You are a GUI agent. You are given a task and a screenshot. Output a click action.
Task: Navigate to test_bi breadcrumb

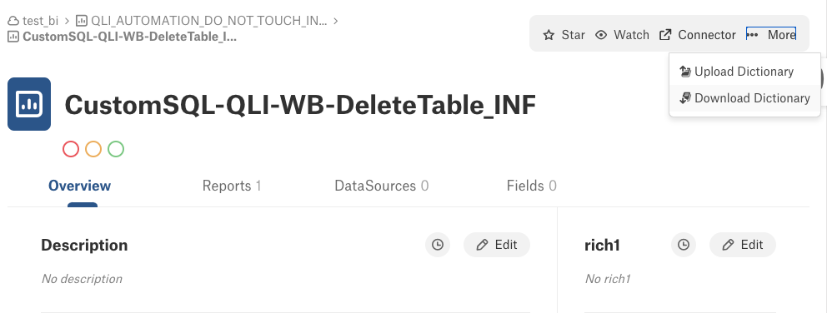click(x=33, y=21)
